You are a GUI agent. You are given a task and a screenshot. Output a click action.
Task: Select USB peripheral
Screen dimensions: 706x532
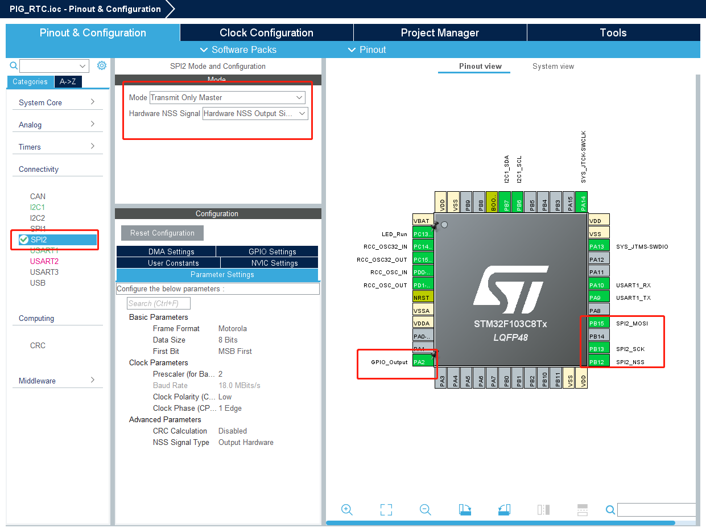coord(38,283)
